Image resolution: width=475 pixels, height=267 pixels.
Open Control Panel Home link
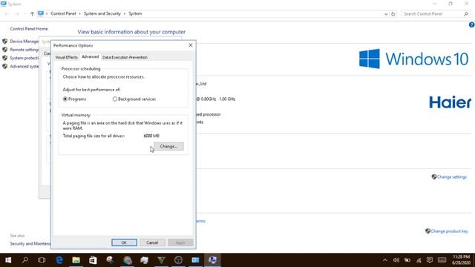(29, 29)
